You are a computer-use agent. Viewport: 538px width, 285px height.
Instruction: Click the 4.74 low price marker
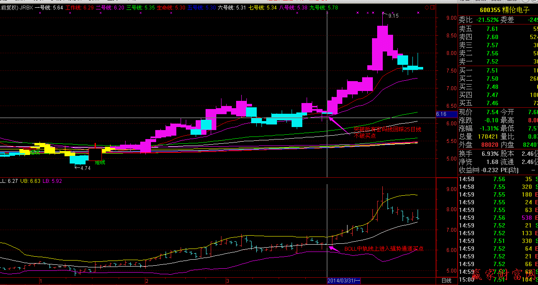85,168
